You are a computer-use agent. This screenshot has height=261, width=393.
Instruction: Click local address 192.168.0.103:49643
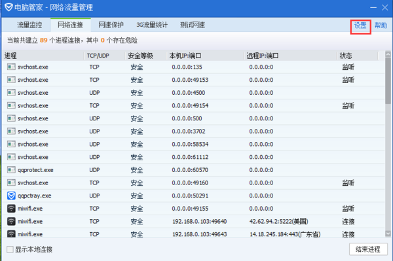click(200, 234)
